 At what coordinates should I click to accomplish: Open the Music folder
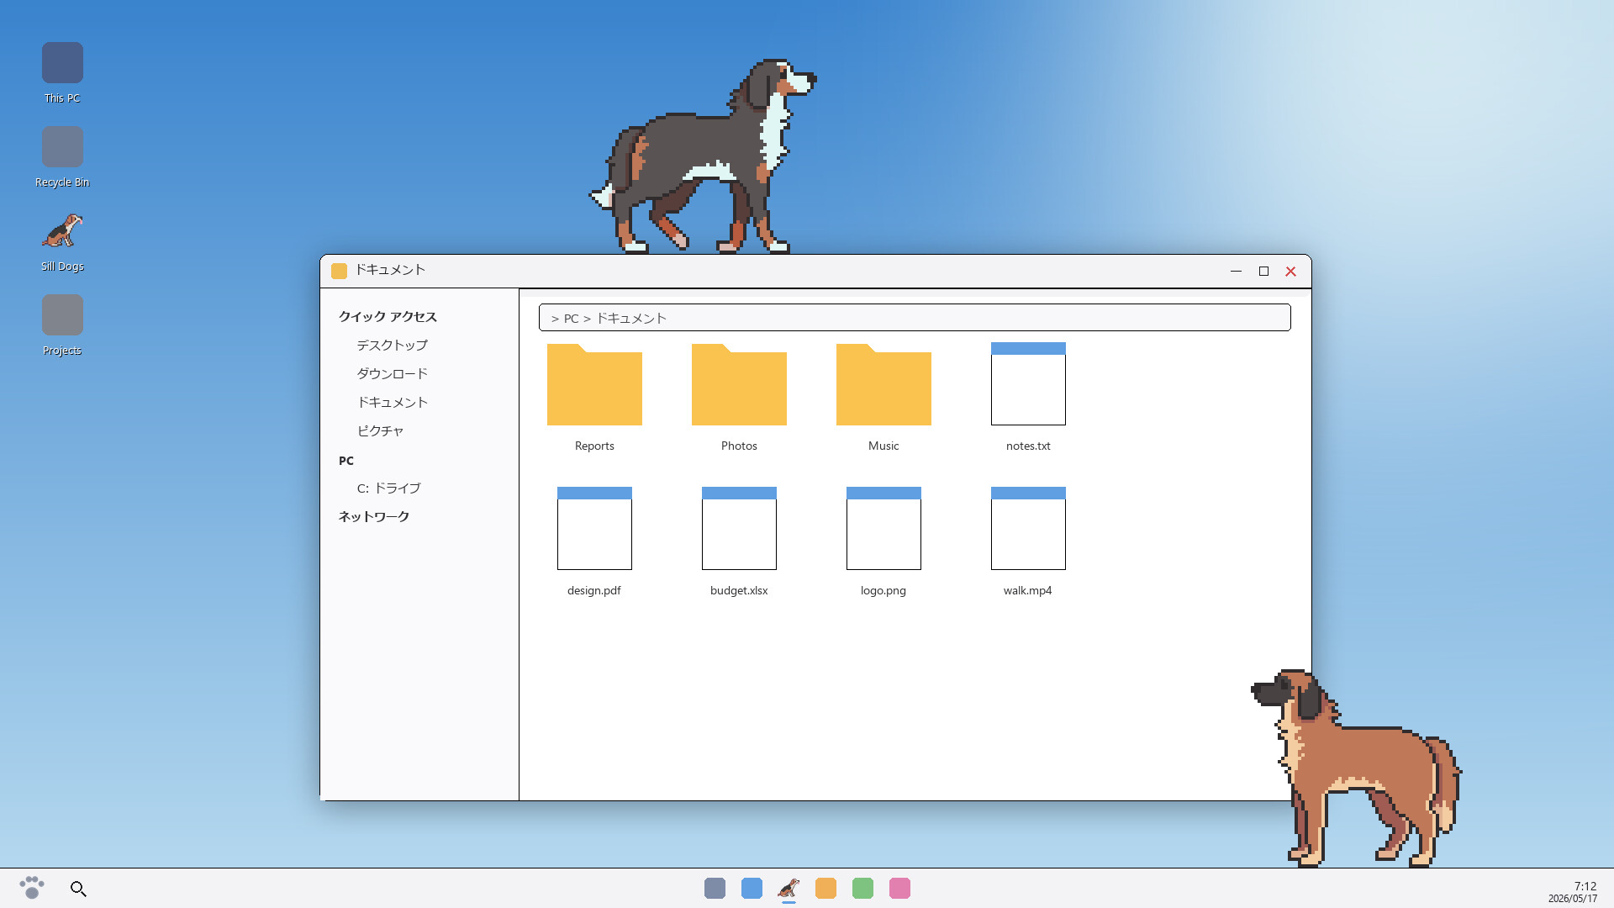(x=883, y=384)
